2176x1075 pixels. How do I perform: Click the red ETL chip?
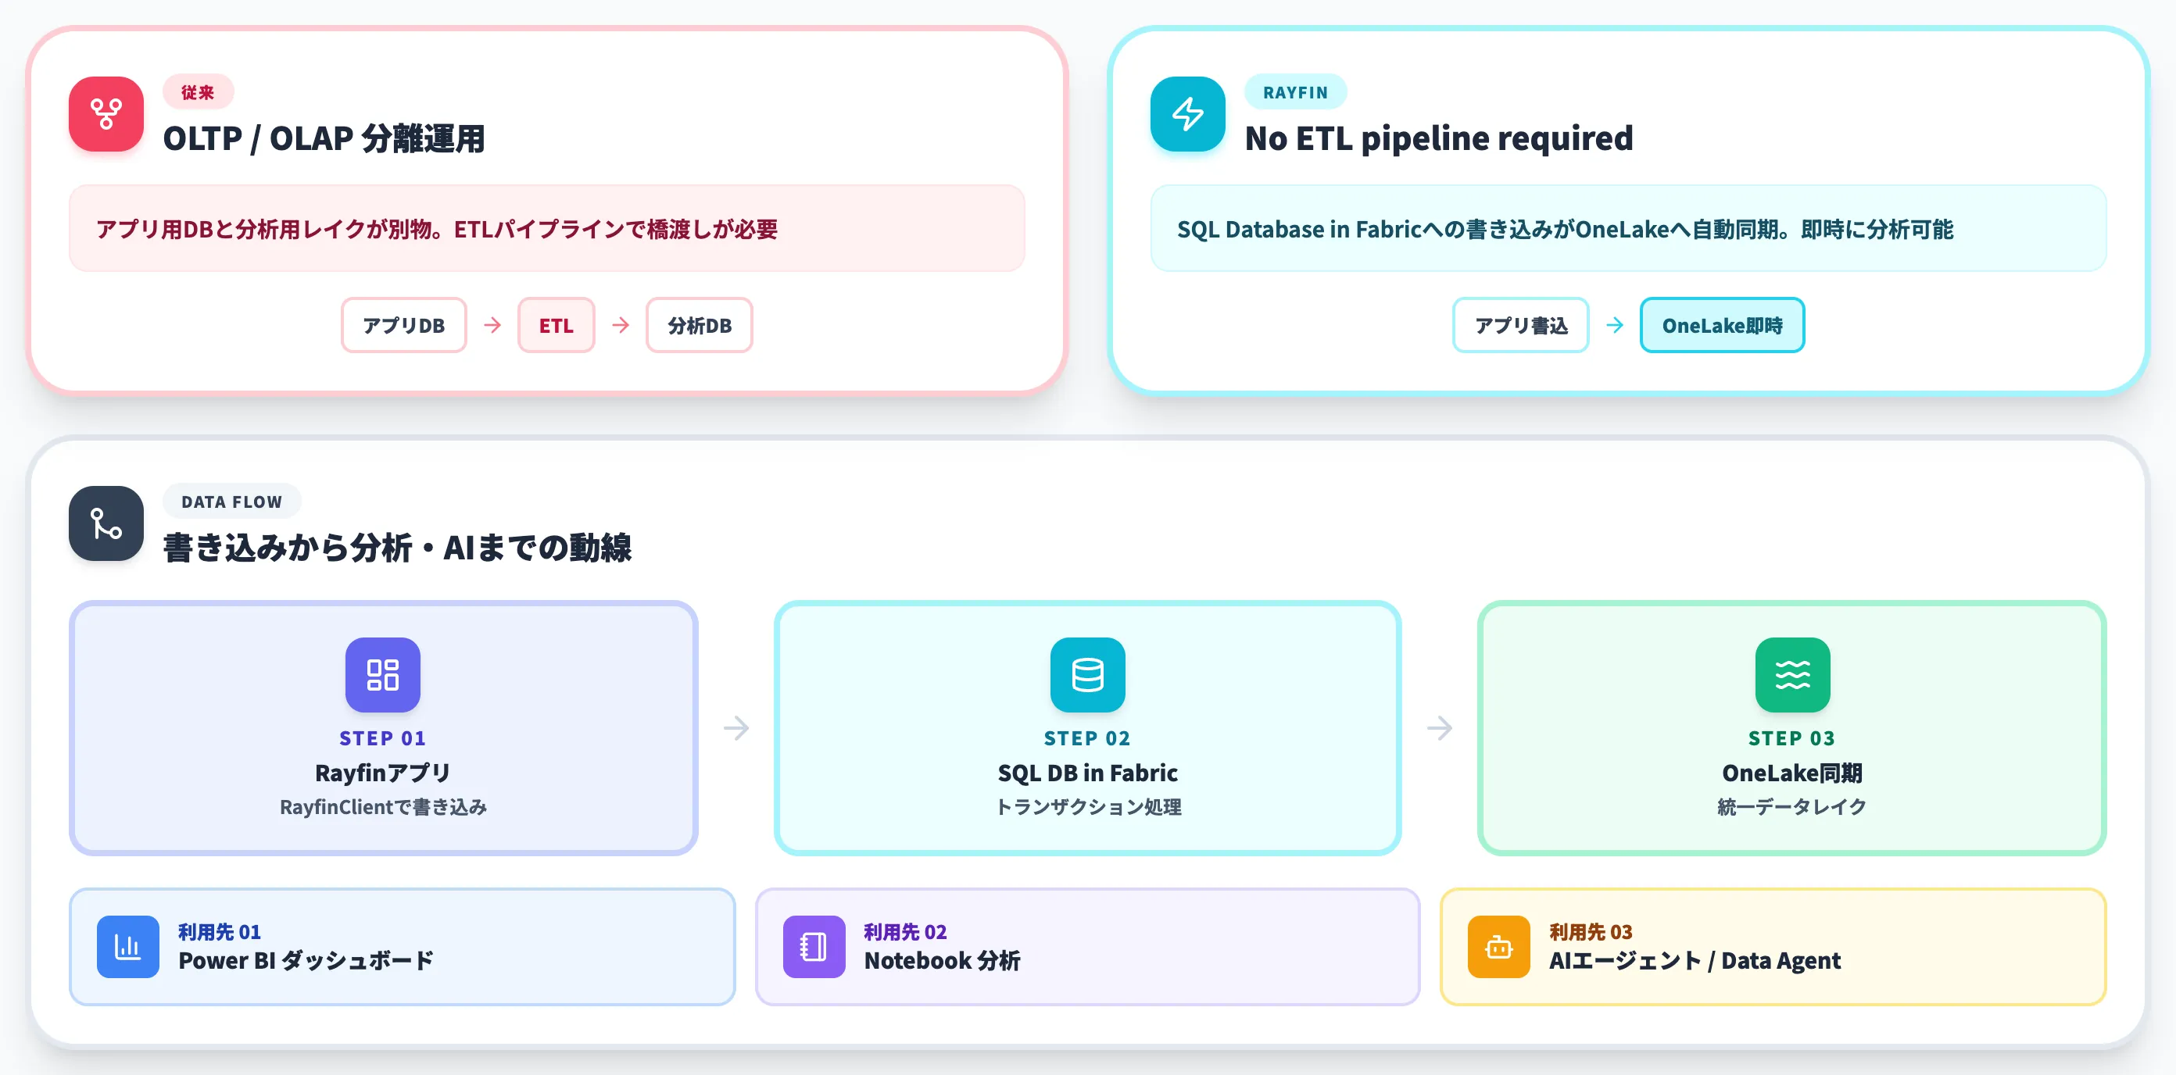[x=556, y=325]
